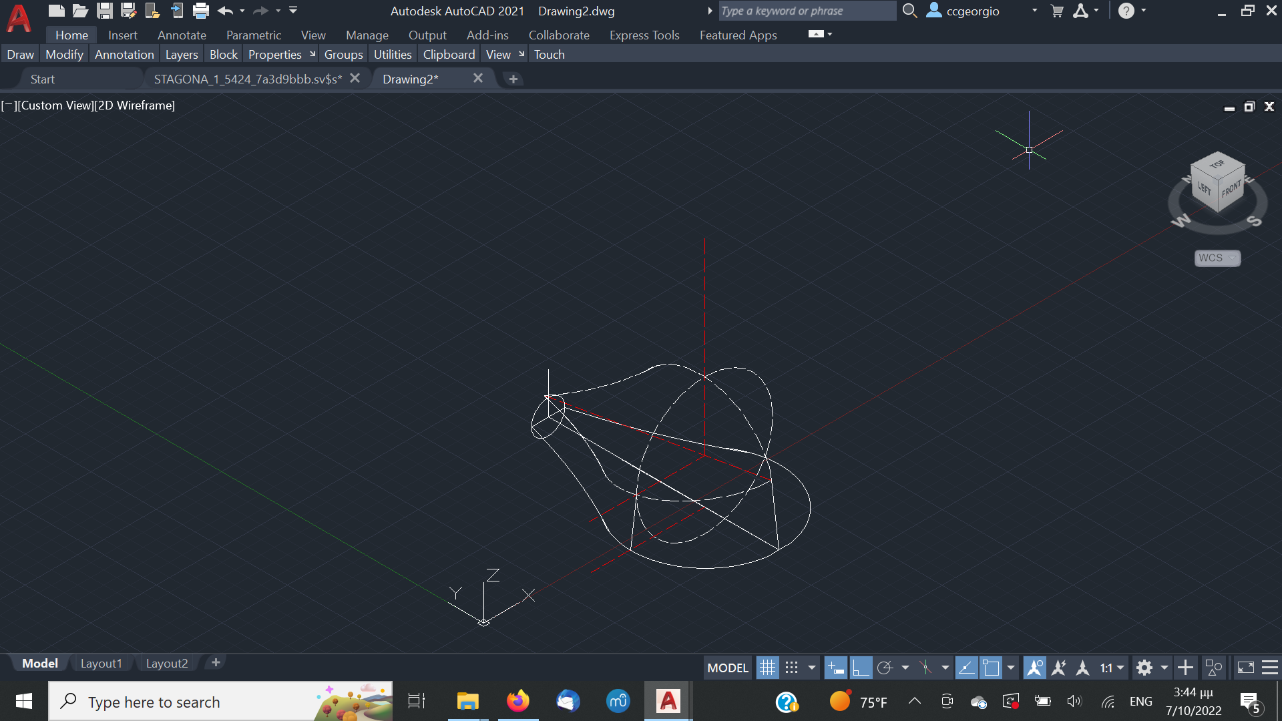
Task: Click the status bar Customization hamburger icon
Action: point(1270,668)
